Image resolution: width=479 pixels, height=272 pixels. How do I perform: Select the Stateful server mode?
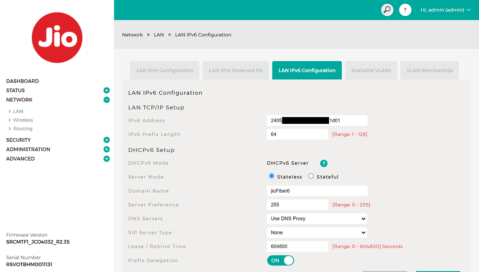tap(311, 176)
